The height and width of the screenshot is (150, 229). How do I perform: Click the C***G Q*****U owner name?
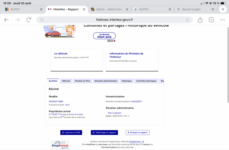click(x=55, y=115)
